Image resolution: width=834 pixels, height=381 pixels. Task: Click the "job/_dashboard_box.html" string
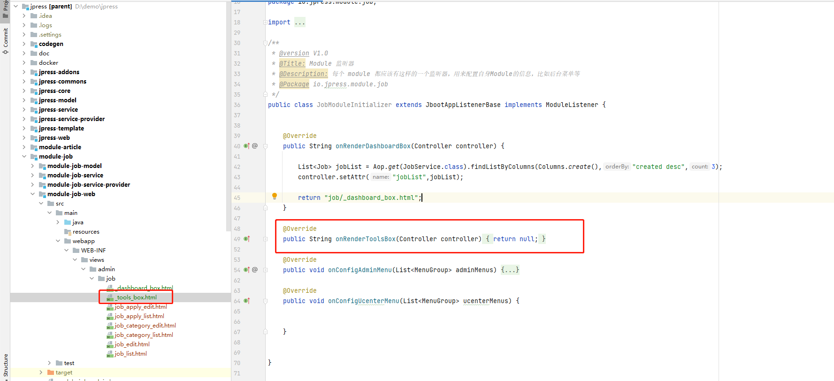[x=371, y=198]
